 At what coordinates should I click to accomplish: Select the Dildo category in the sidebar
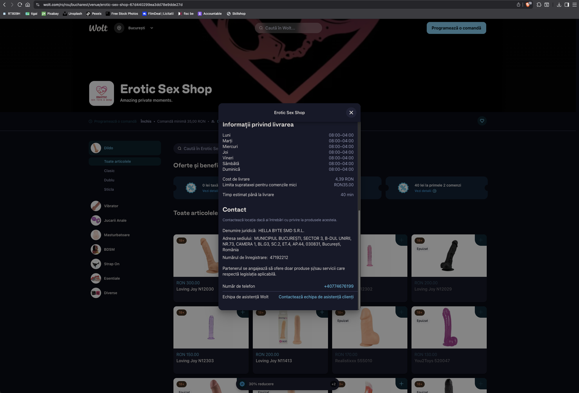pyautogui.click(x=125, y=148)
